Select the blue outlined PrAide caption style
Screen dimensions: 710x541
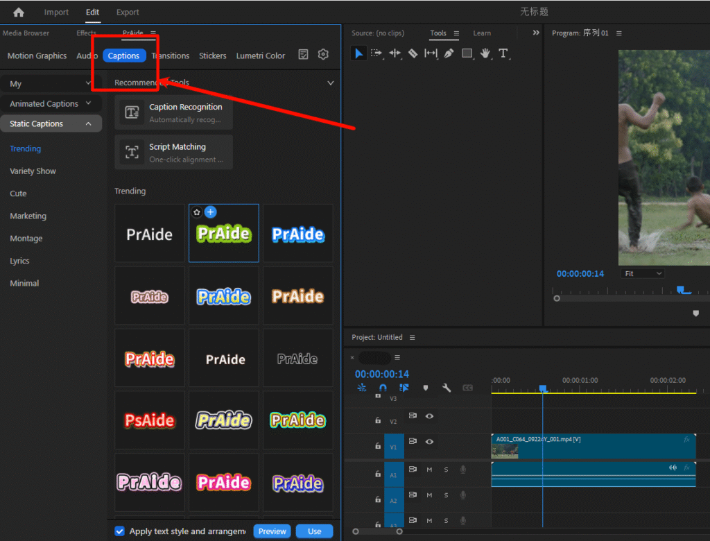click(298, 234)
